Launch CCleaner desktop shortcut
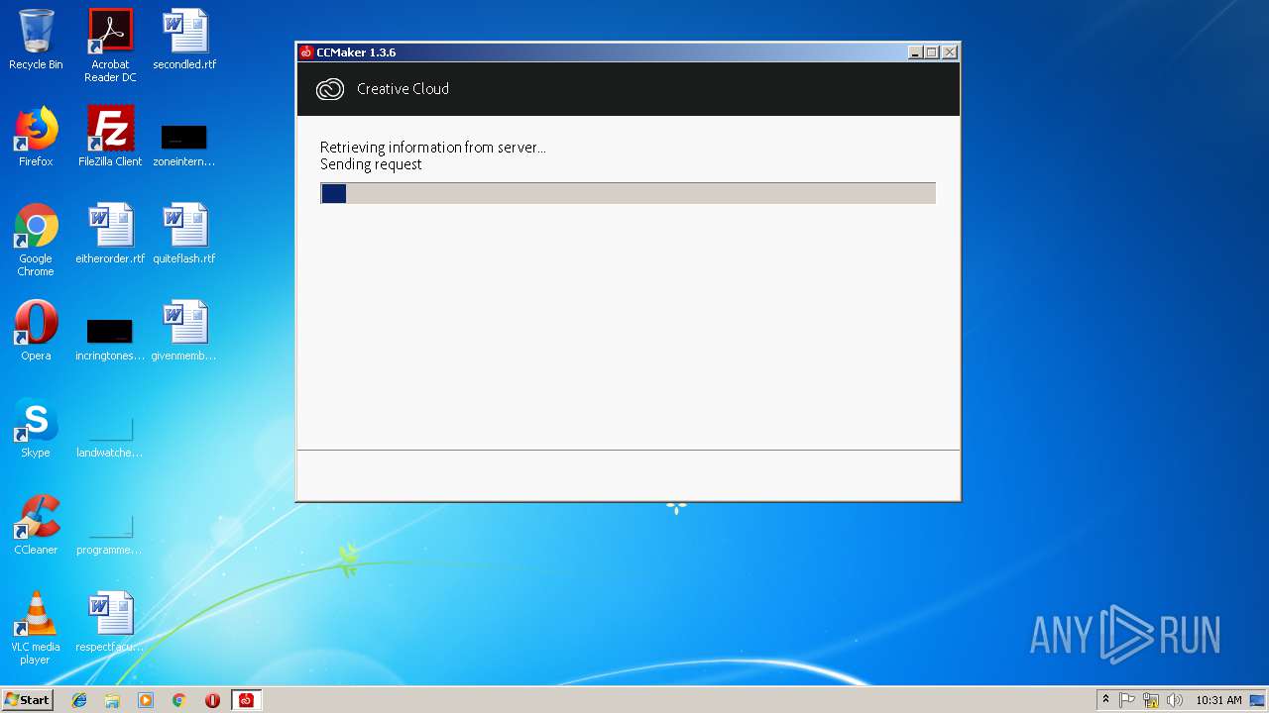This screenshot has height=713, width=1269. pyautogui.click(x=36, y=525)
